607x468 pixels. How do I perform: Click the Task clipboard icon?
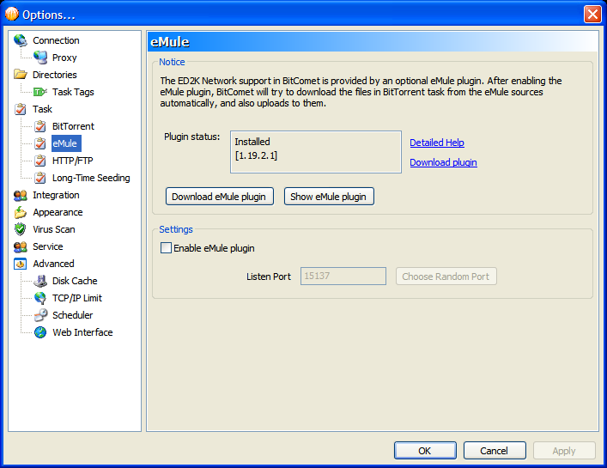coord(20,109)
